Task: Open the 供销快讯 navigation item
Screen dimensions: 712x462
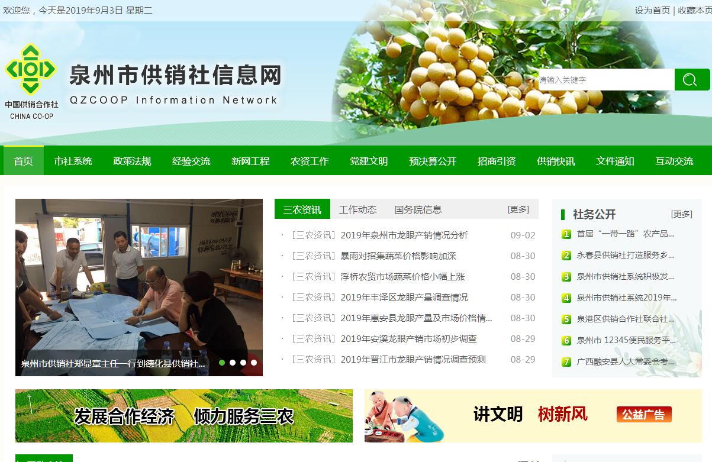Action: pos(556,161)
